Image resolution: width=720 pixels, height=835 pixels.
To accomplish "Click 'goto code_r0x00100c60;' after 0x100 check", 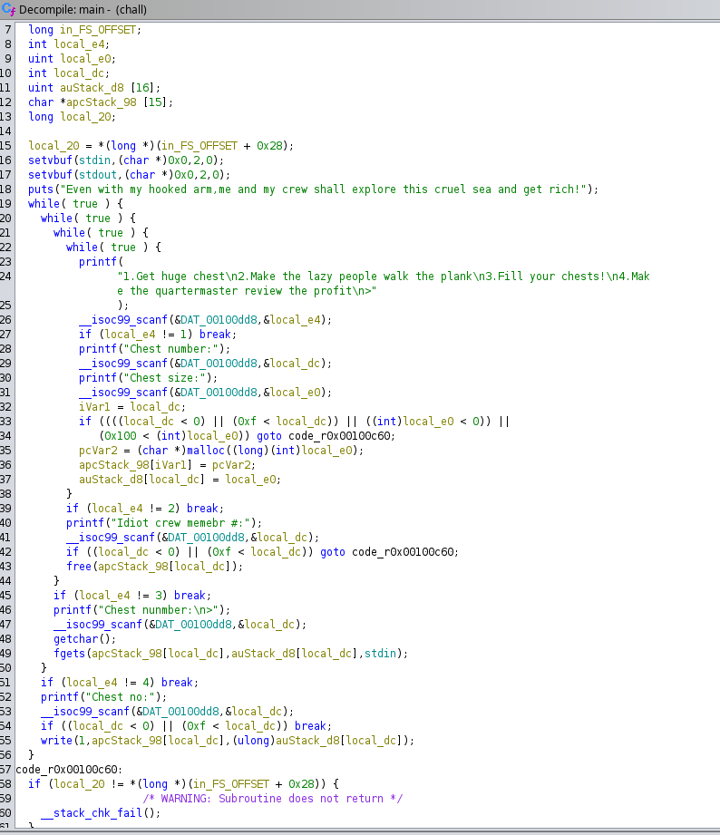I will [326, 436].
